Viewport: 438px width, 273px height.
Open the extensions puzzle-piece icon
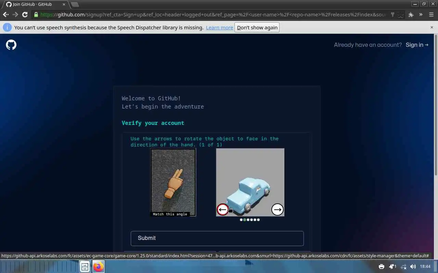click(x=411, y=15)
